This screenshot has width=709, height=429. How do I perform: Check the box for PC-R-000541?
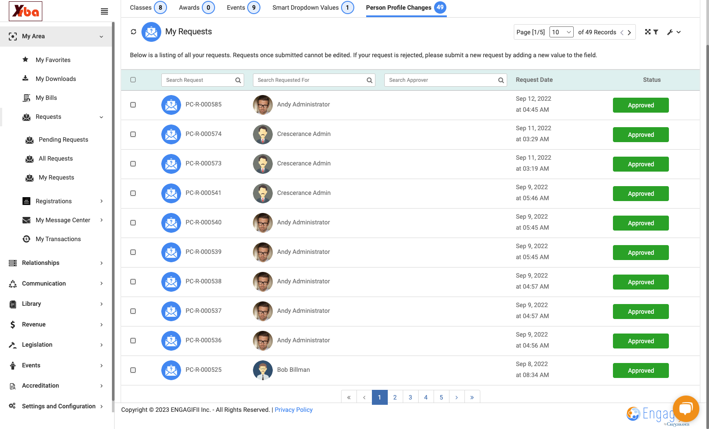[x=133, y=193]
